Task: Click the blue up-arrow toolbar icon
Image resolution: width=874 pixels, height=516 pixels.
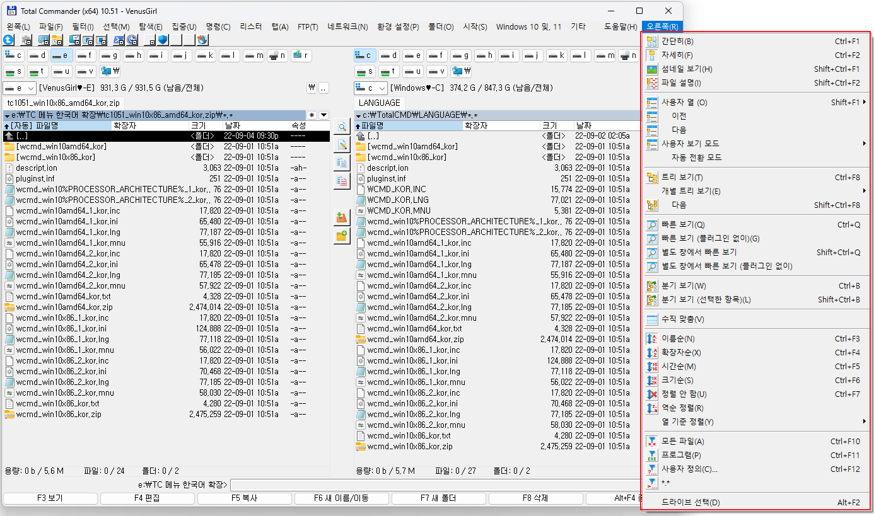Action: click(9, 40)
